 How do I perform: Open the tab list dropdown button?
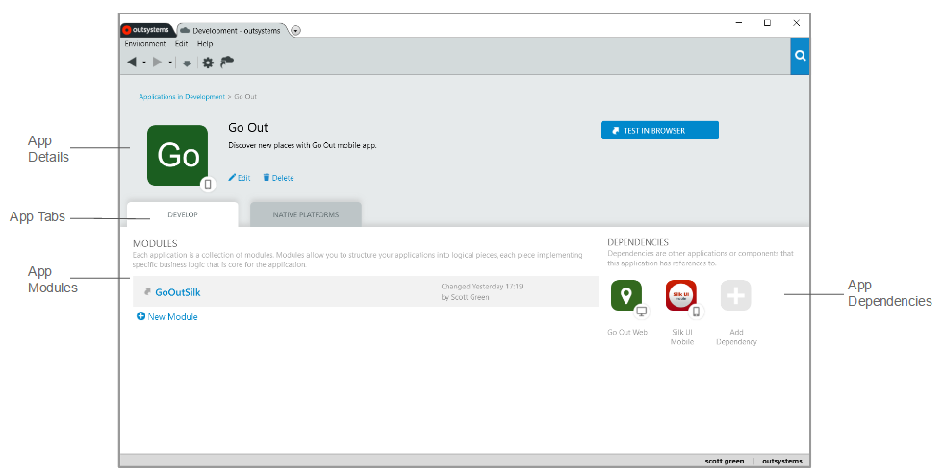295,30
